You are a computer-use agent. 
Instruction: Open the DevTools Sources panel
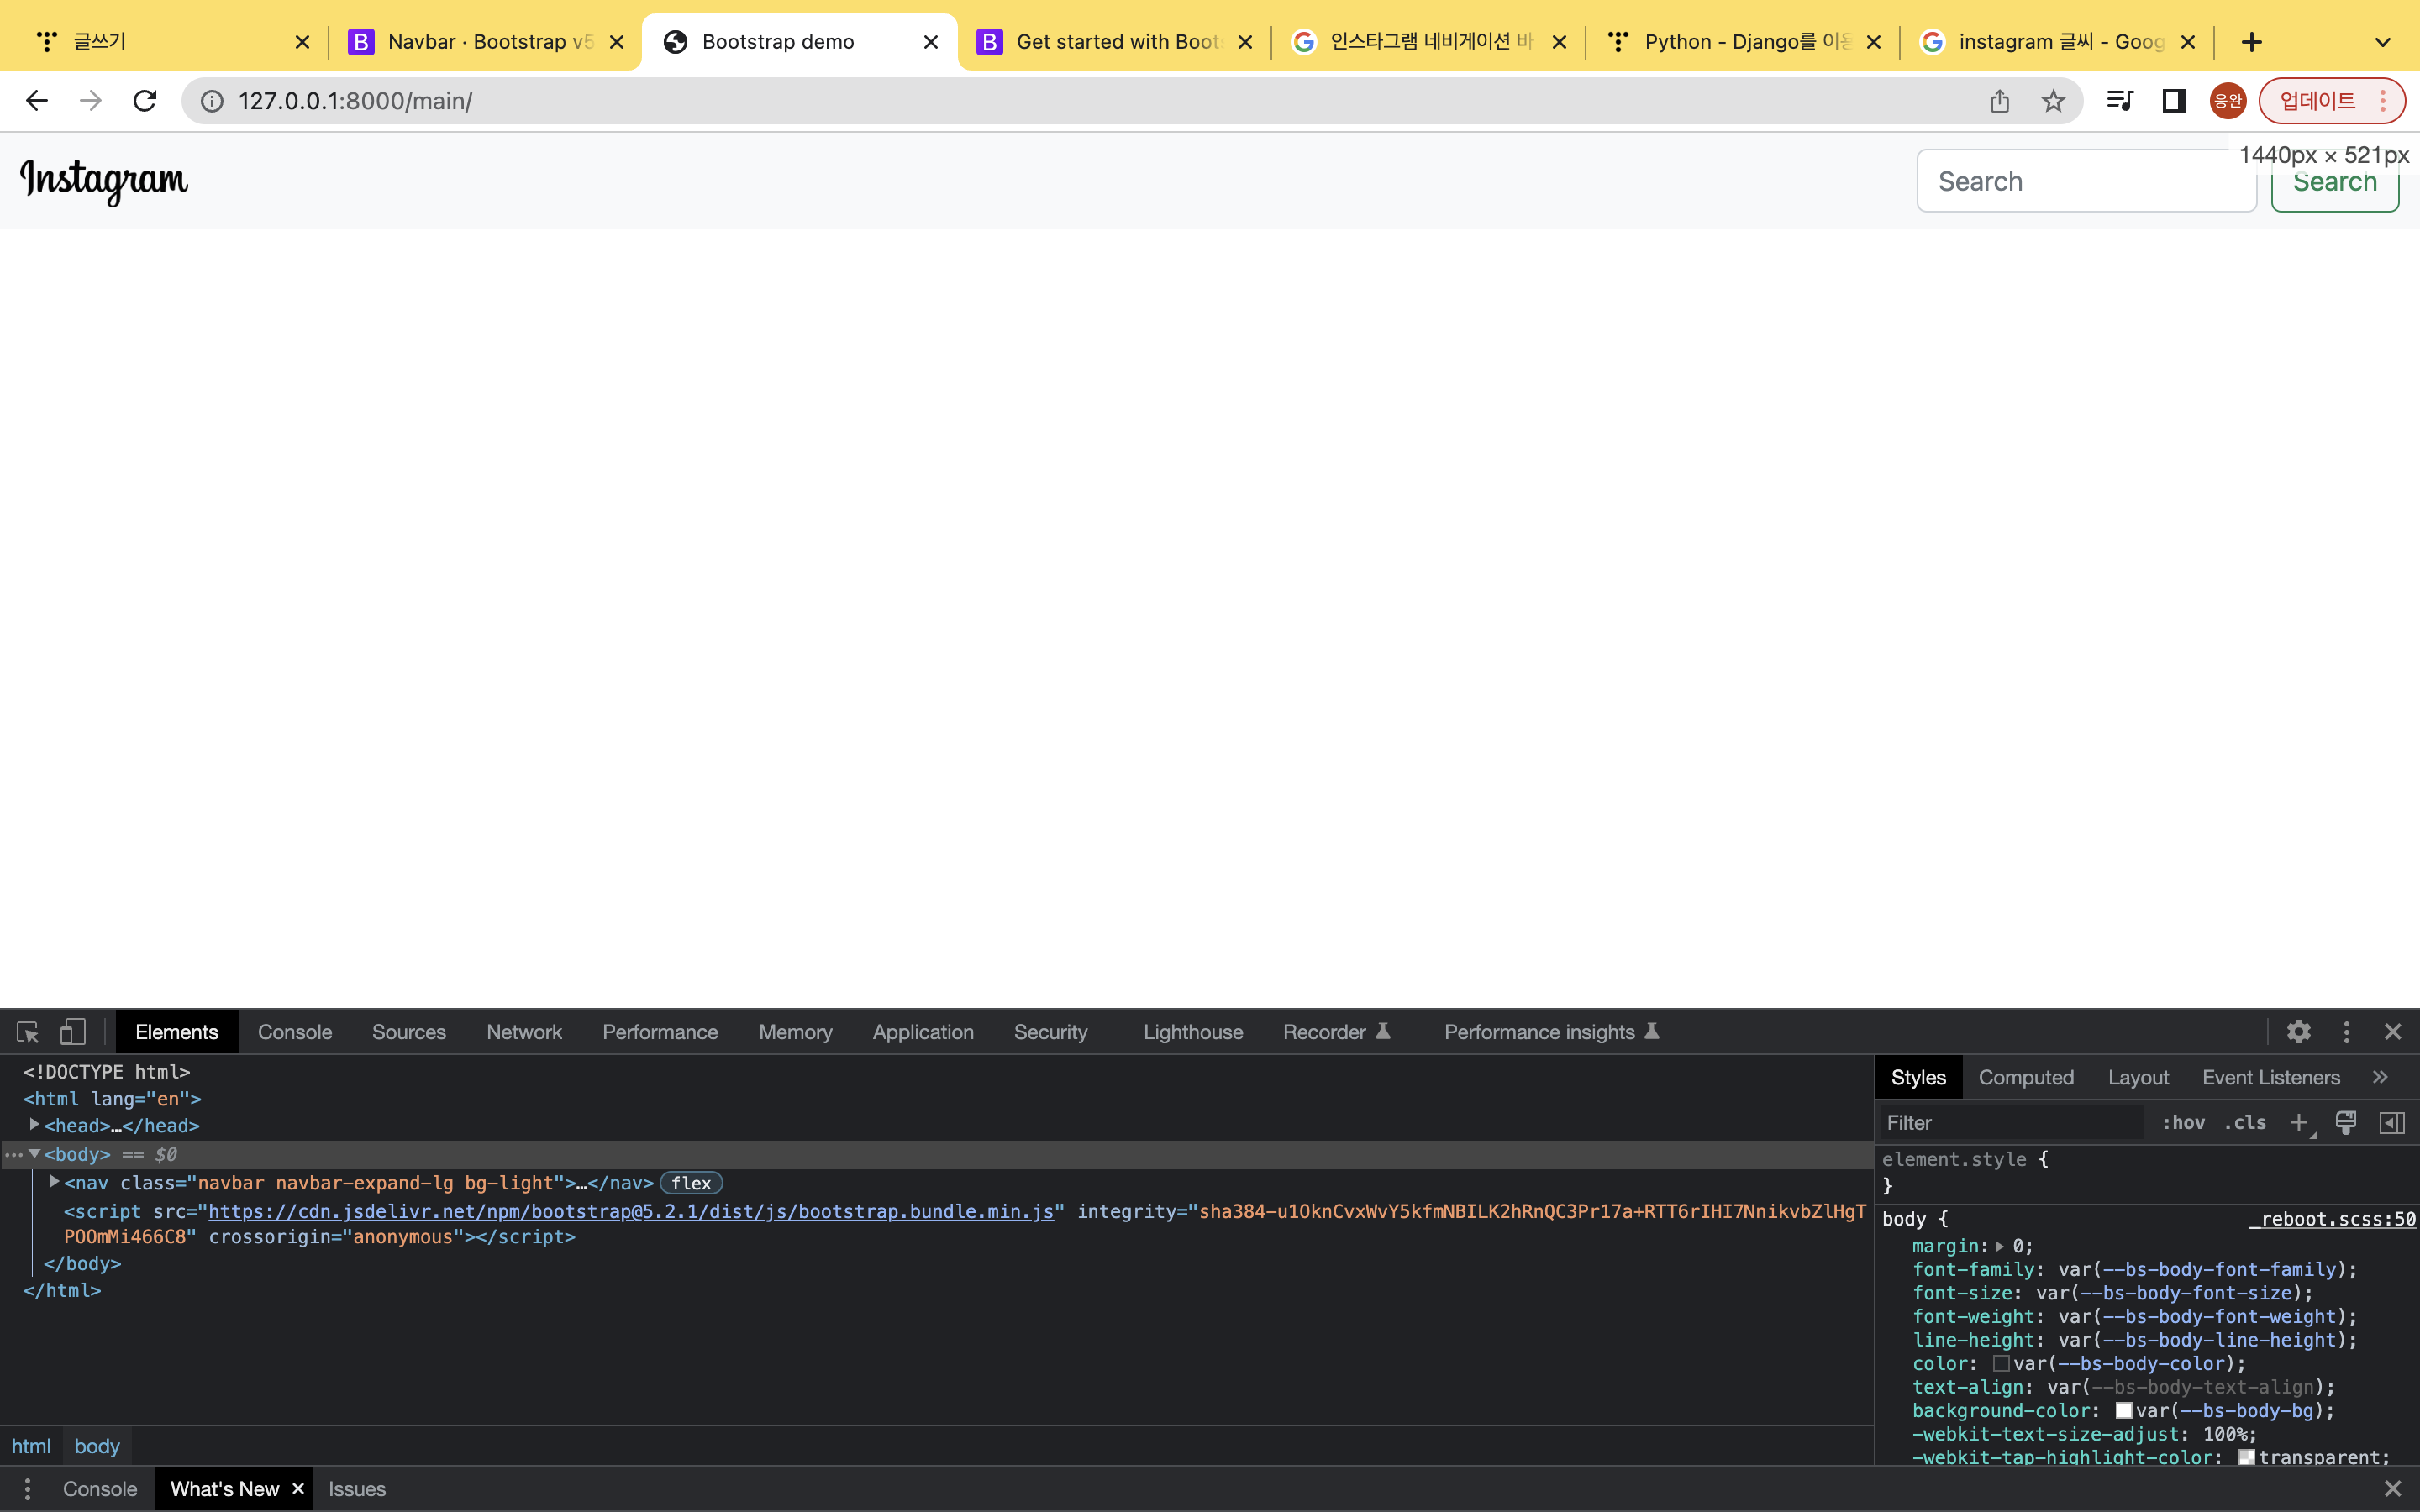click(409, 1032)
